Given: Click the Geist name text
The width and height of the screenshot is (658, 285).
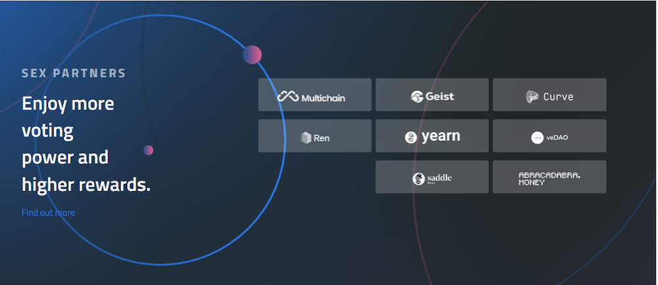Looking at the screenshot, I should pos(440,97).
